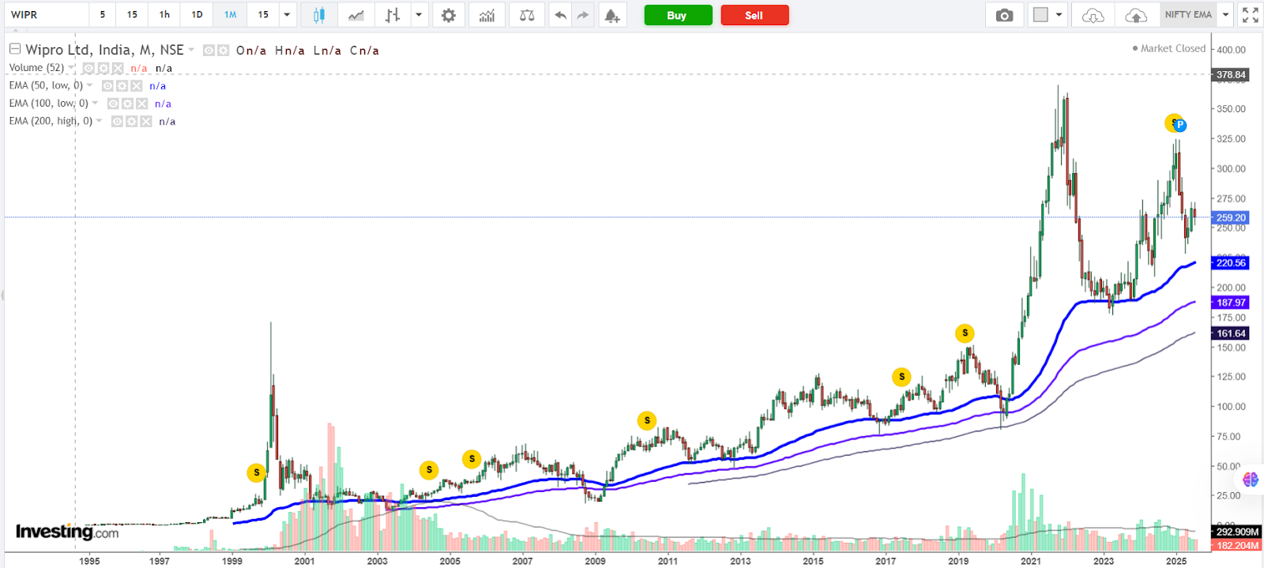Image resolution: width=1264 pixels, height=568 pixels.
Task: Choose the bar chart style icon
Action: click(393, 15)
